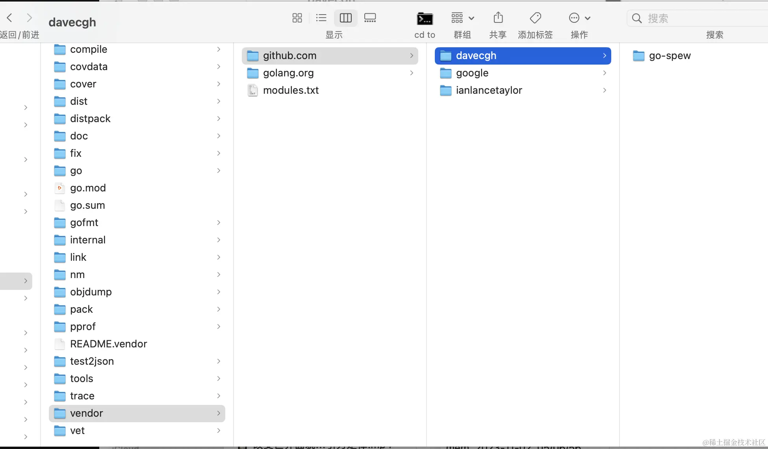
Task: Switch to list view
Action: [x=321, y=18]
